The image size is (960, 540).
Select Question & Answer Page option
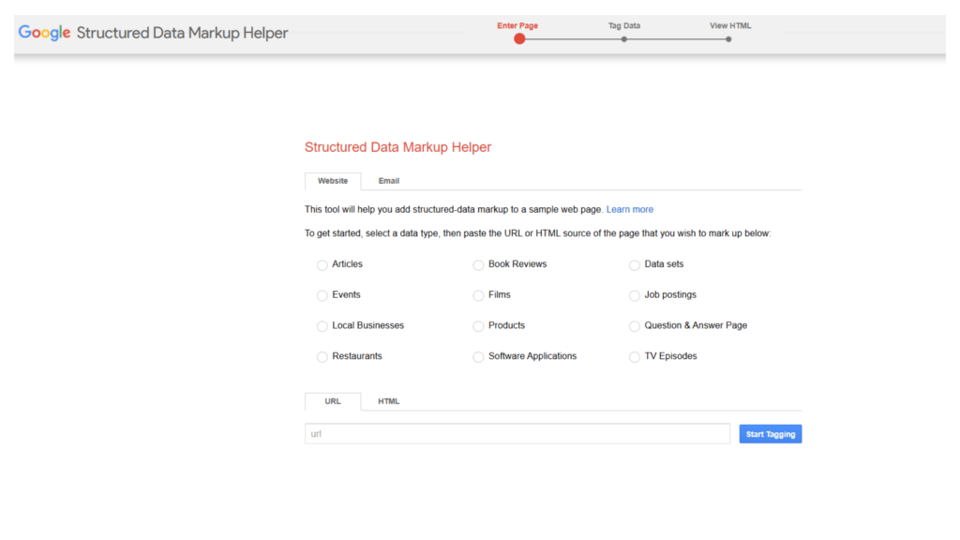(635, 326)
